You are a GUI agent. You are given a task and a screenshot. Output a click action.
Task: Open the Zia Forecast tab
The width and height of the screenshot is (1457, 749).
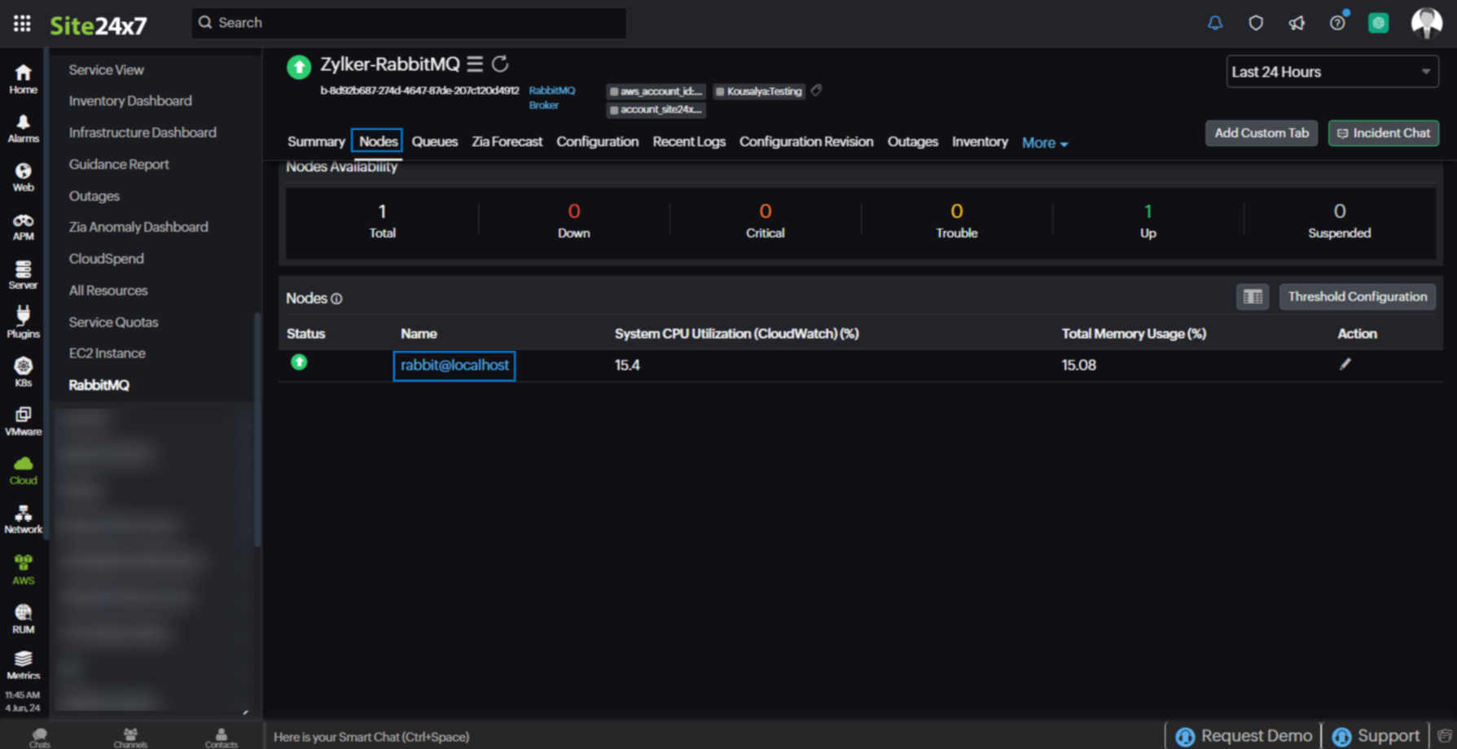click(x=506, y=141)
